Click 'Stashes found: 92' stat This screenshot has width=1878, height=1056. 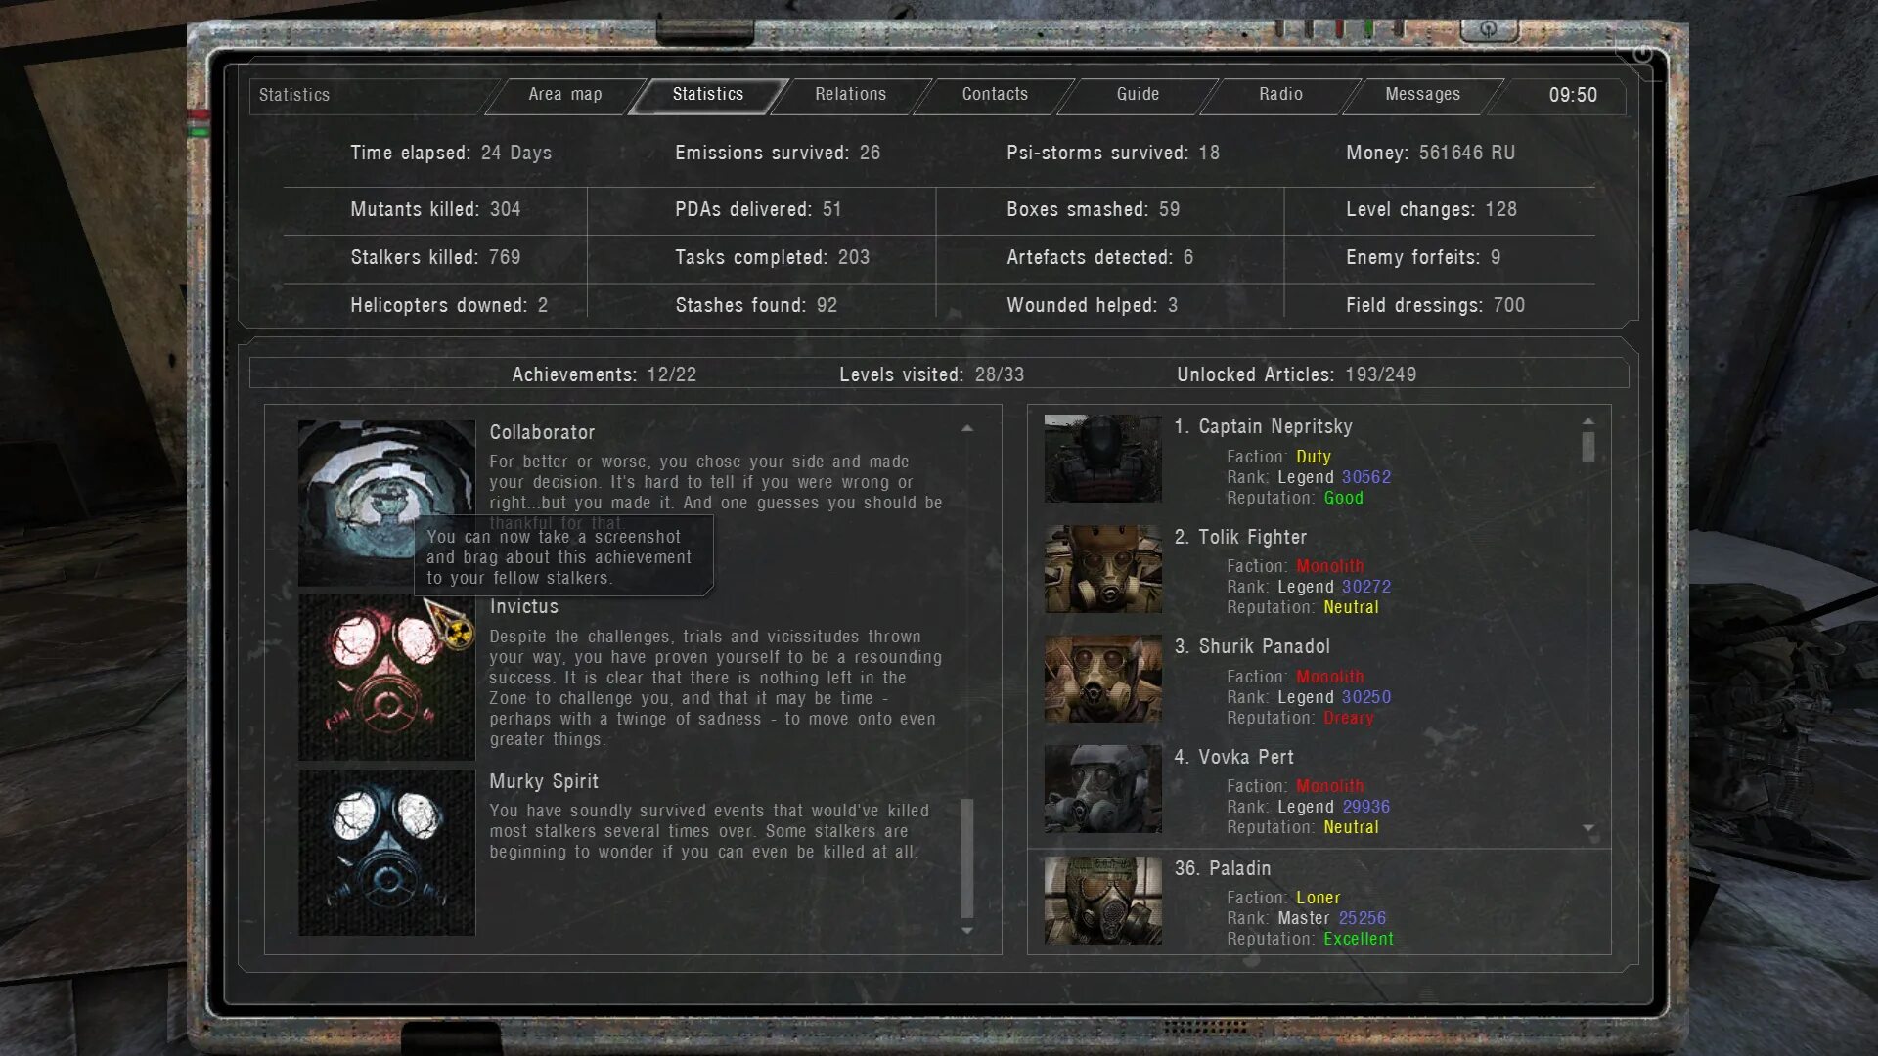click(756, 305)
